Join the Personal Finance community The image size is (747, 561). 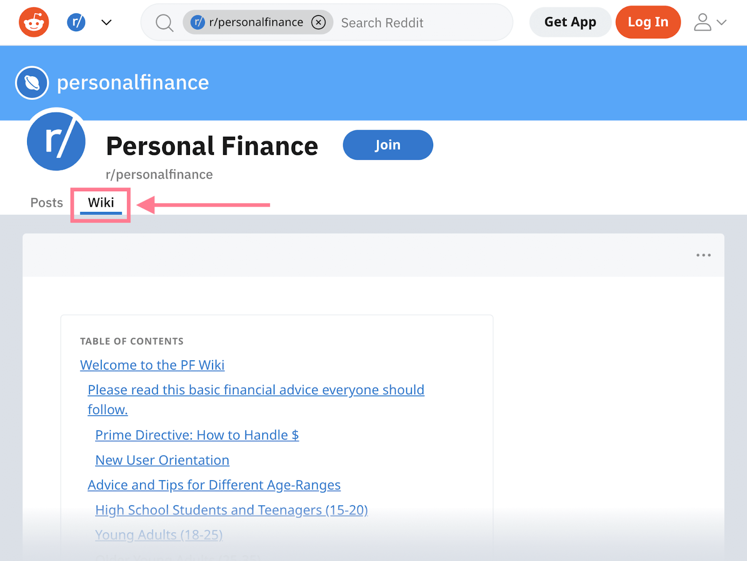(388, 145)
